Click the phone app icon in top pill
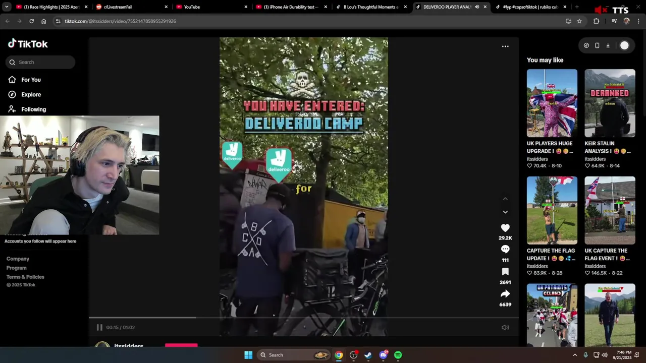The width and height of the screenshot is (646, 363). click(597, 45)
